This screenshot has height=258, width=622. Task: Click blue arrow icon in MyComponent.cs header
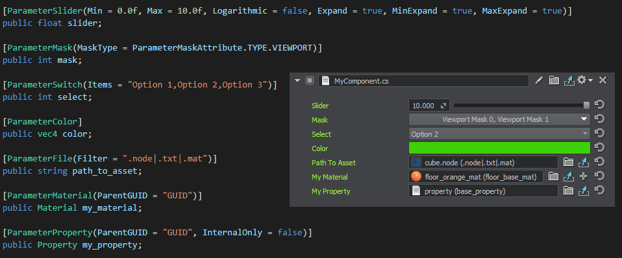(569, 80)
